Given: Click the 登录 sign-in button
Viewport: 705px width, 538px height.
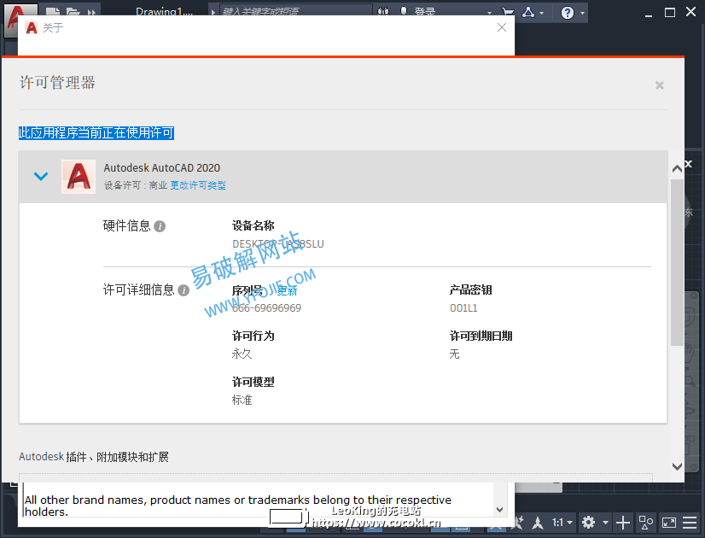Looking at the screenshot, I should click(x=424, y=11).
